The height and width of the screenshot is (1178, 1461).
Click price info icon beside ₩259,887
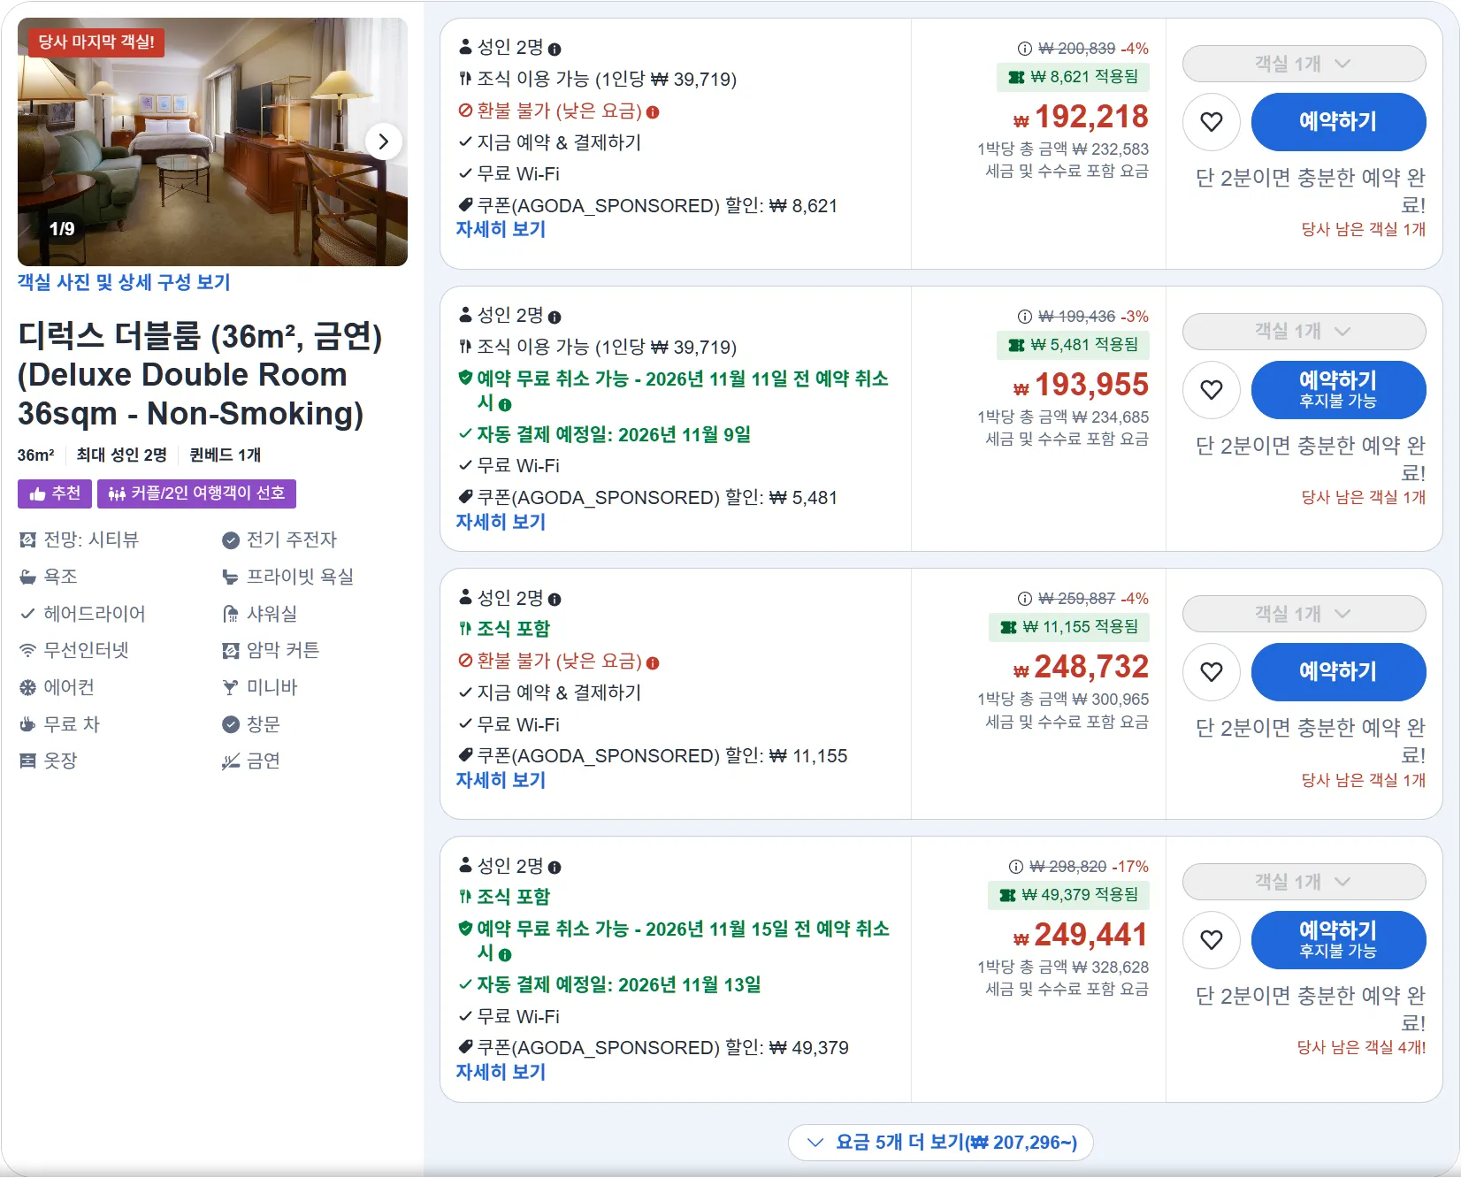(x=1025, y=599)
